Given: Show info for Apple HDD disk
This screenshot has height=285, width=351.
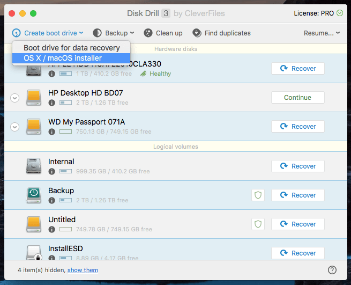Looking at the screenshot, I should tap(51, 74).
